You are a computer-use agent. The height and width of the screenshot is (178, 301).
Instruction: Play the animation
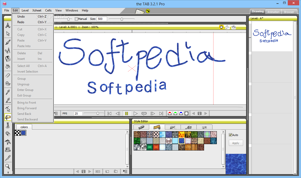coord(135,113)
